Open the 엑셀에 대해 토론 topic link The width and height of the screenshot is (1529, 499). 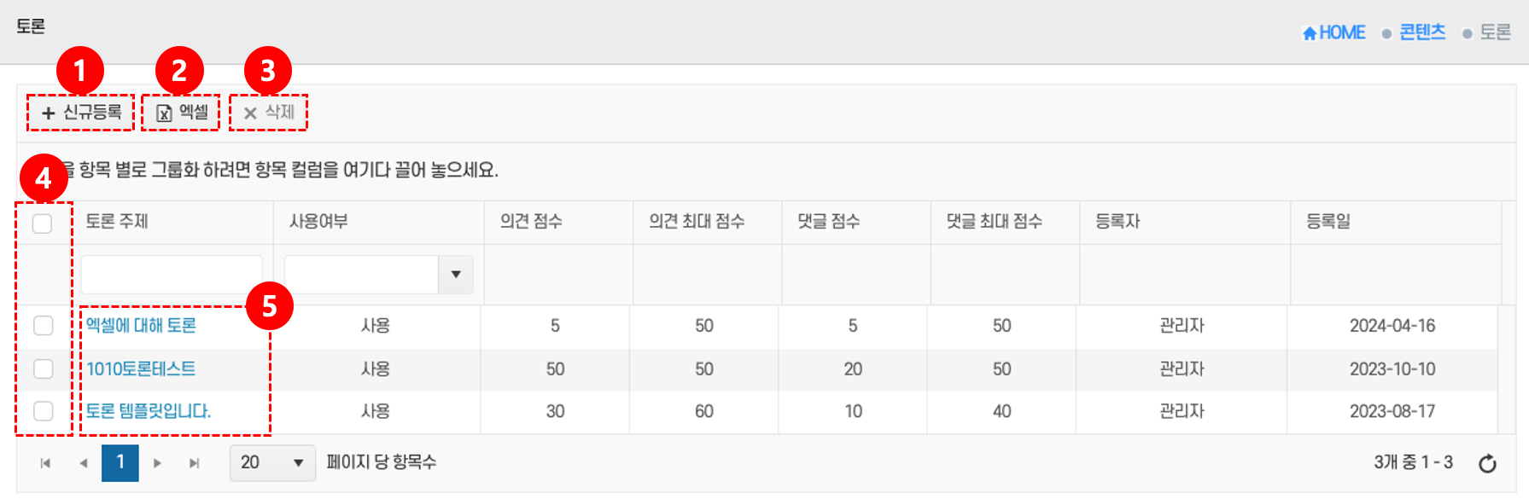tap(141, 326)
